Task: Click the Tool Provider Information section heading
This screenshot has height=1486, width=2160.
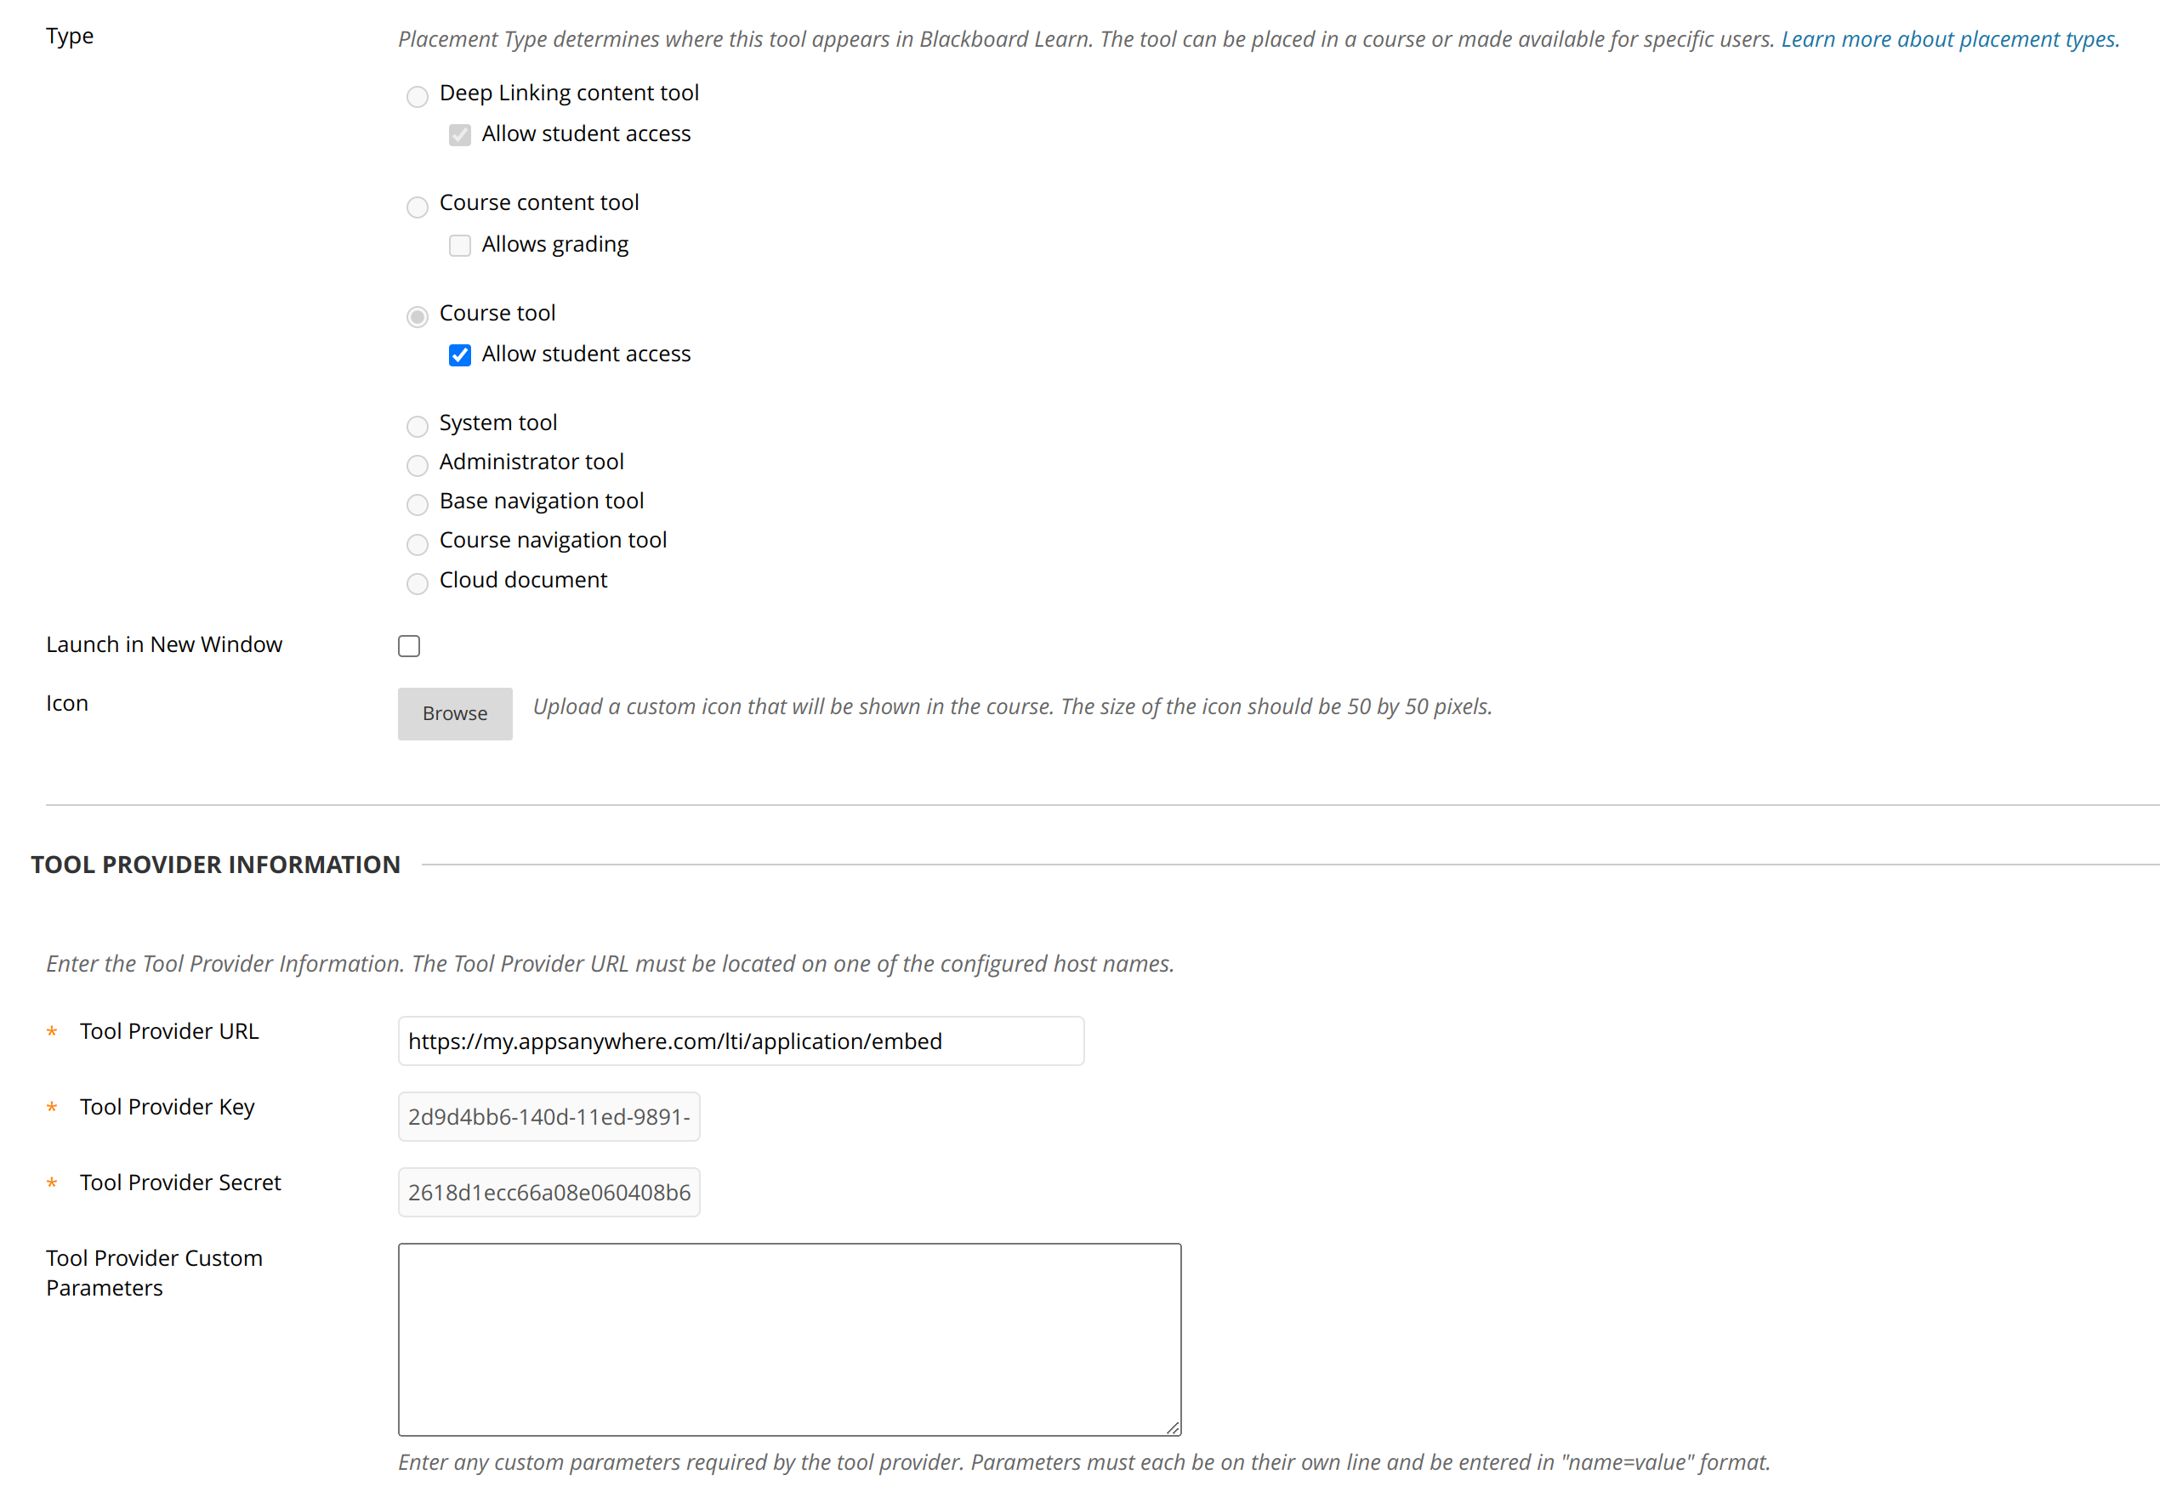Action: click(215, 864)
